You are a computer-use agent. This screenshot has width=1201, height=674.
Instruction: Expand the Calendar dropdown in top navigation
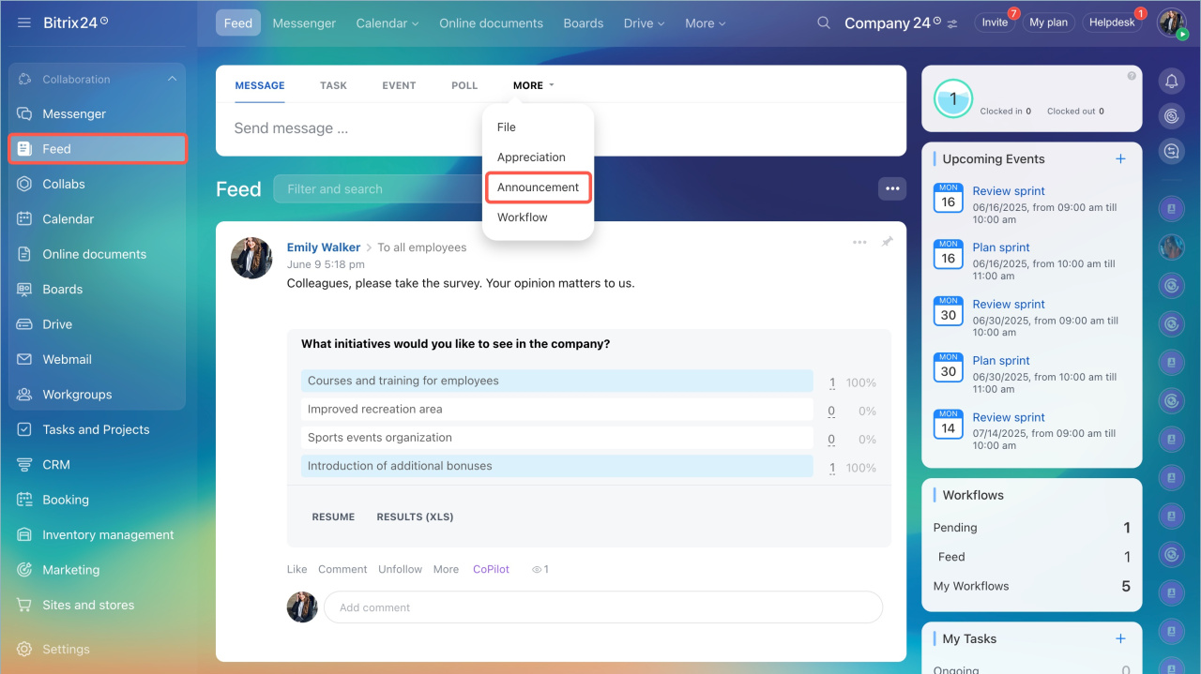click(387, 23)
